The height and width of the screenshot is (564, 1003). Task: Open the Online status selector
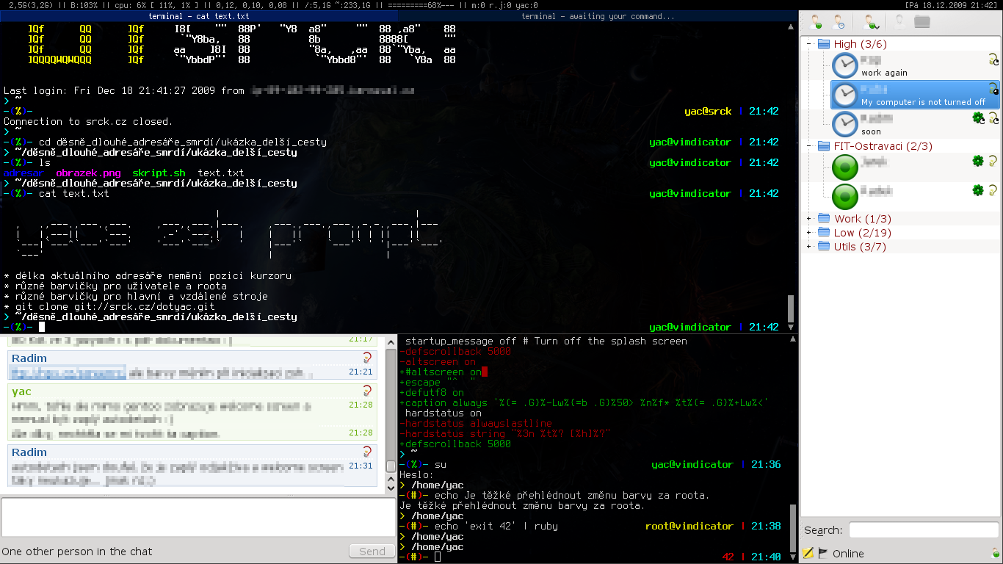848,554
